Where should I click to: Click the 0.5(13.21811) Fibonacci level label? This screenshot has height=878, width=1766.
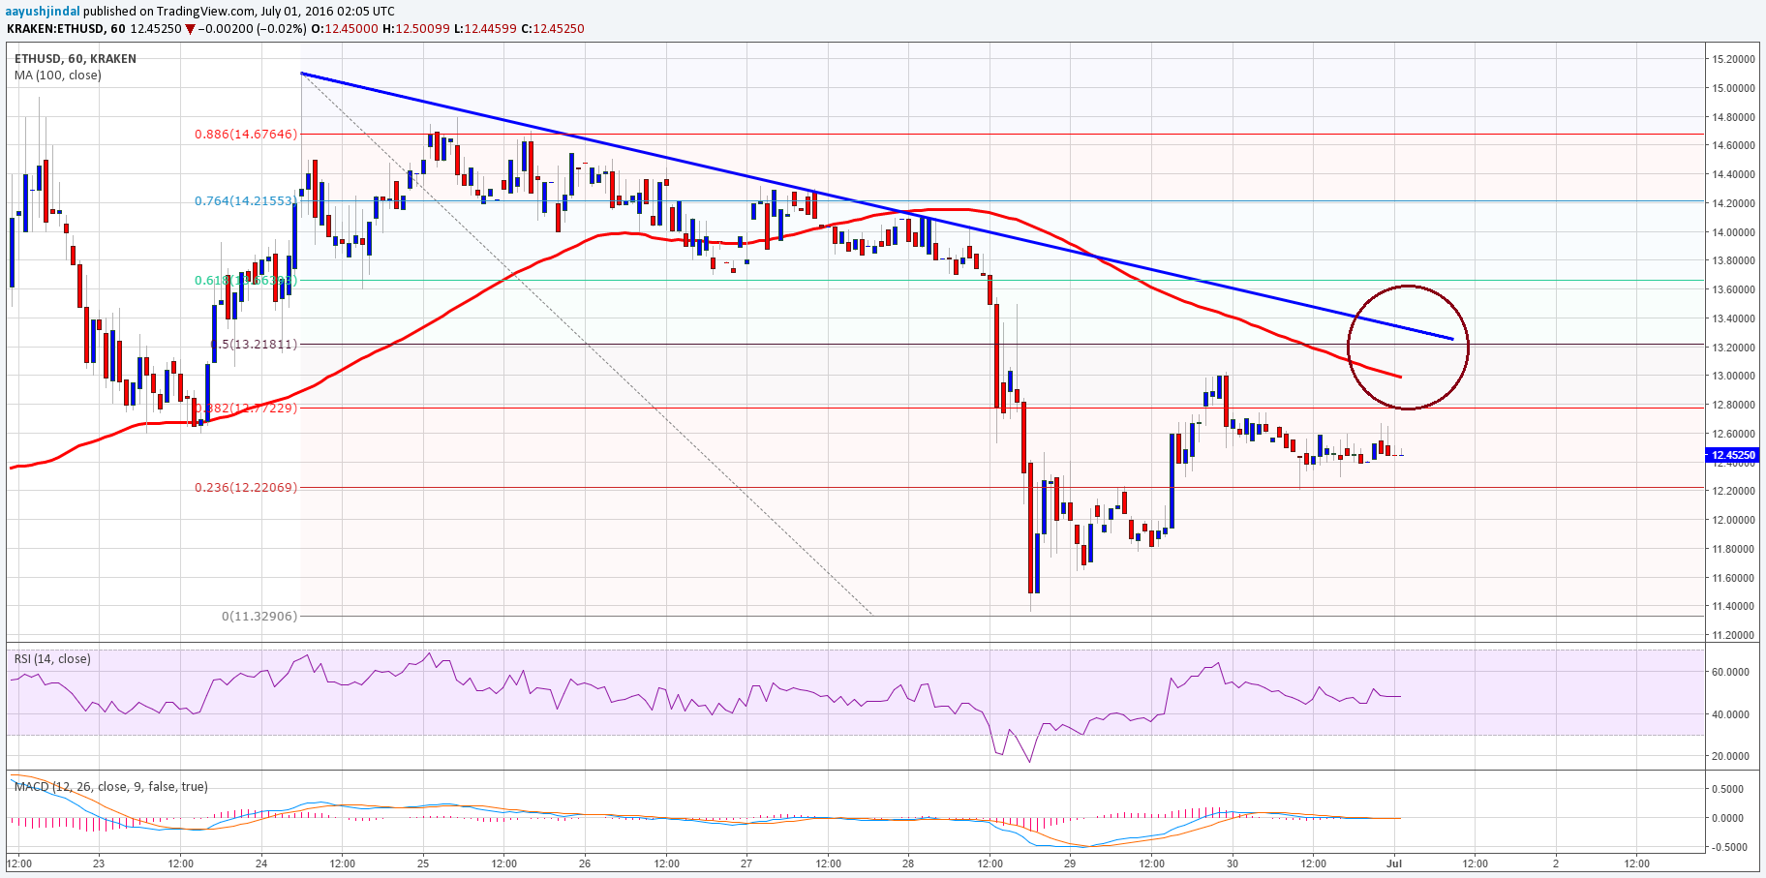tap(254, 345)
